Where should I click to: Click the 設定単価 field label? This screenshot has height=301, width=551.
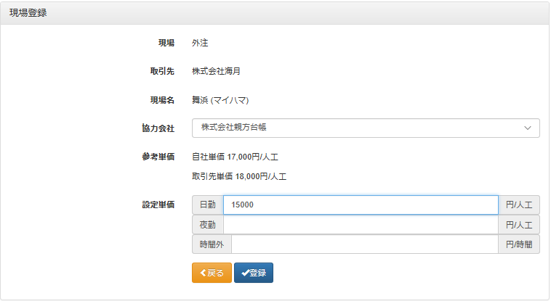pos(158,205)
